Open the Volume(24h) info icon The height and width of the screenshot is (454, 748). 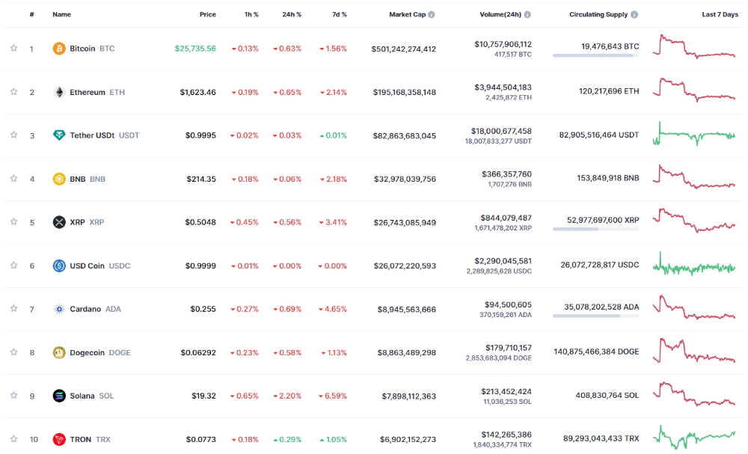(527, 14)
